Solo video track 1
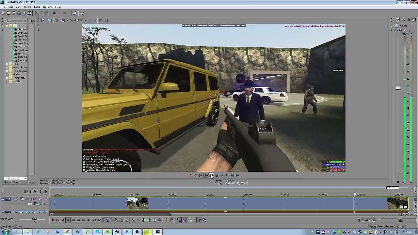418x235 pixels. point(45,199)
